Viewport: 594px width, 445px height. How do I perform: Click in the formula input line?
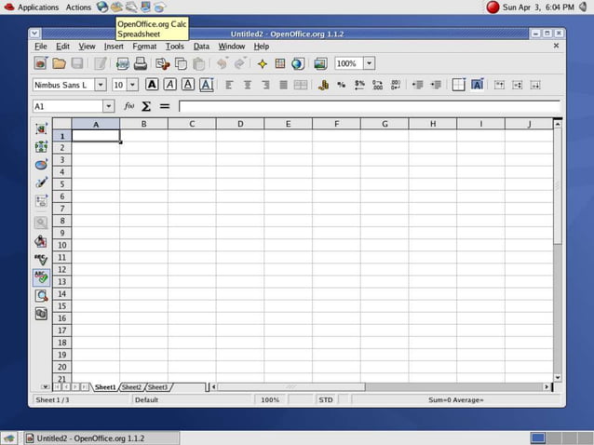click(x=370, y=106)
